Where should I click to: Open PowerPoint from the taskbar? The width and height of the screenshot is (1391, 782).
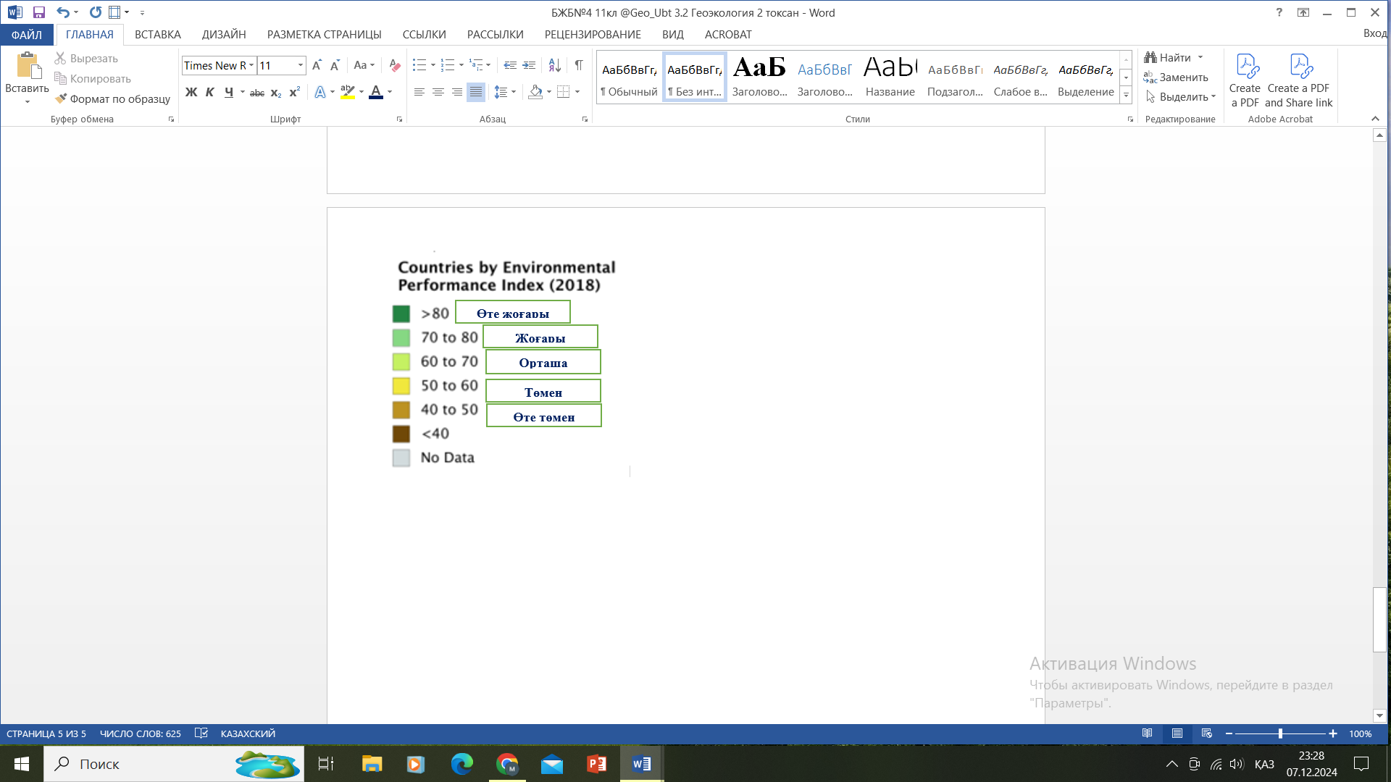(596, 764)
